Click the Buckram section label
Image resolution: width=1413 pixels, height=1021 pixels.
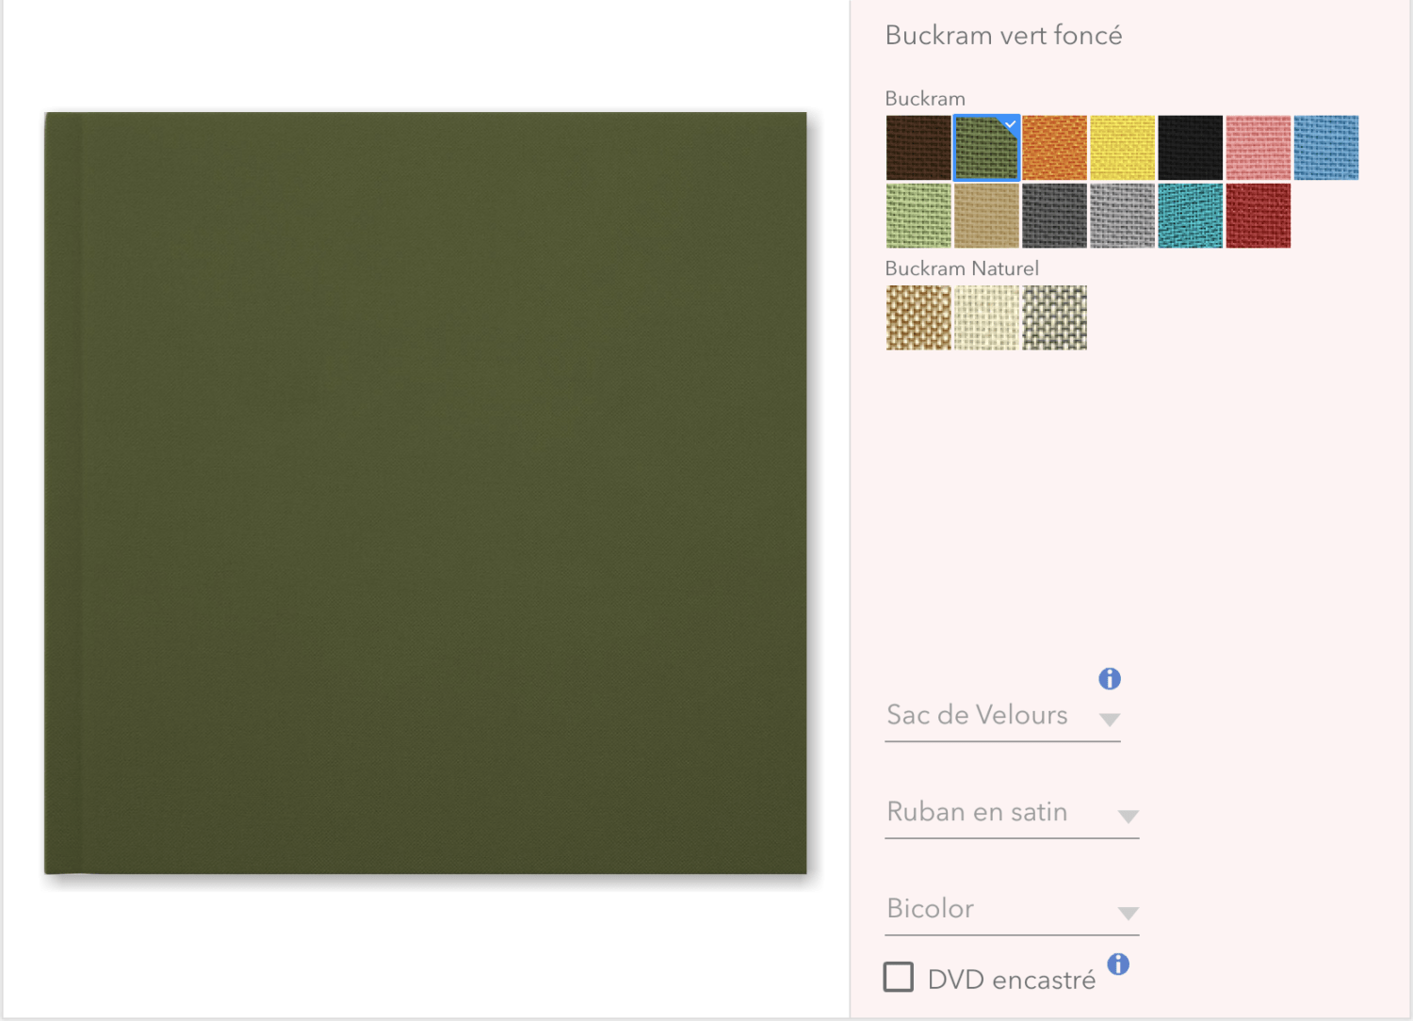point(925,98)
